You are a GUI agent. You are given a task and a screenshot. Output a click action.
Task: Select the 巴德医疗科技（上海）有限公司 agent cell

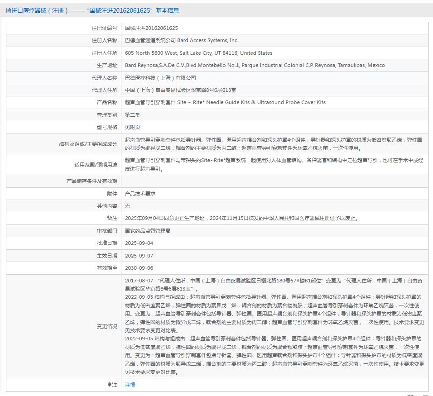point(160,77)
